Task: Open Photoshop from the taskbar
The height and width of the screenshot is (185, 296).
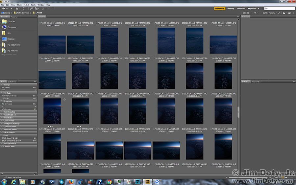Action: coord(137,182)
